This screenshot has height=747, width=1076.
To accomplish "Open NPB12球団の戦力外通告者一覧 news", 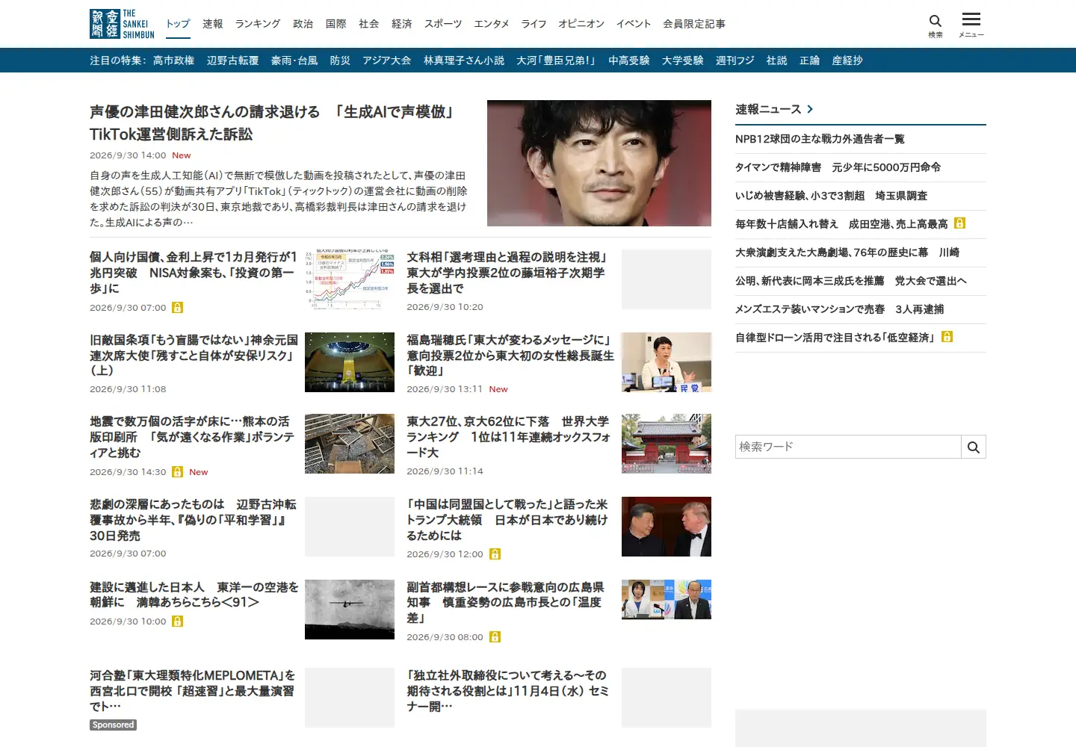I will 820,139.
